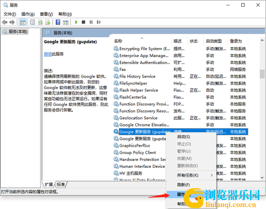Screen dimensions: 266x209
Task: Click the gear icon of Fax service
Action: pyautogui.click(x=116, y=70)
